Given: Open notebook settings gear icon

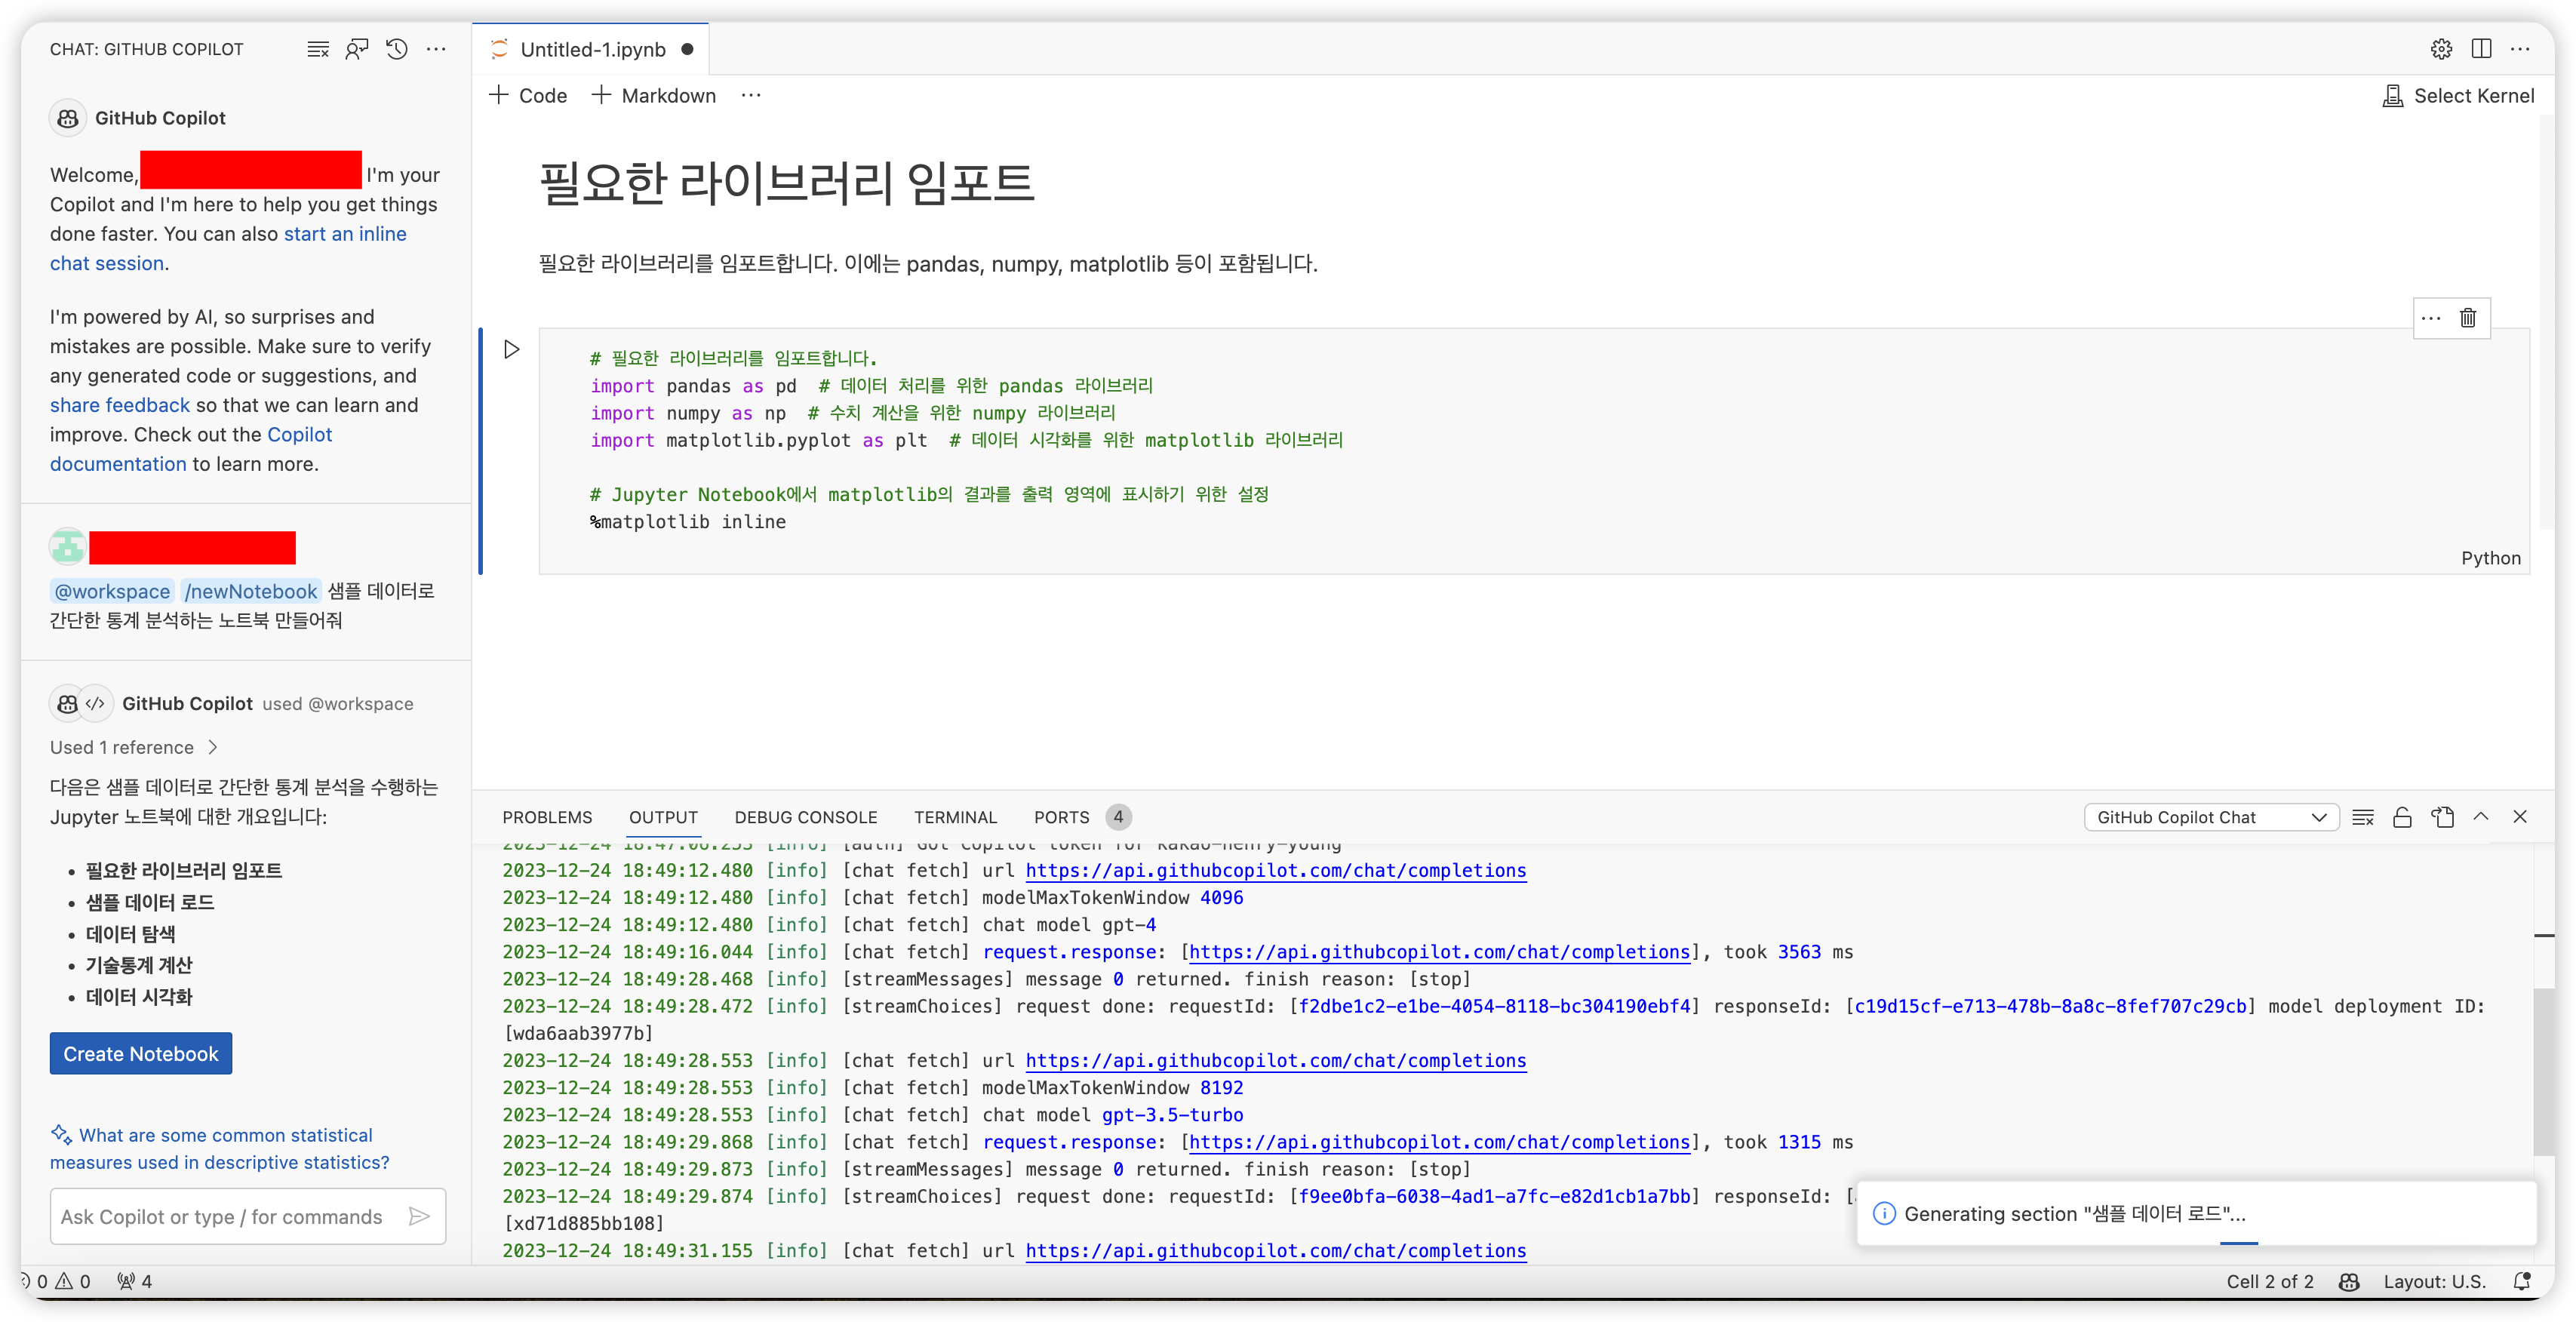Looking at the screenshot, I should (2441, 49).
